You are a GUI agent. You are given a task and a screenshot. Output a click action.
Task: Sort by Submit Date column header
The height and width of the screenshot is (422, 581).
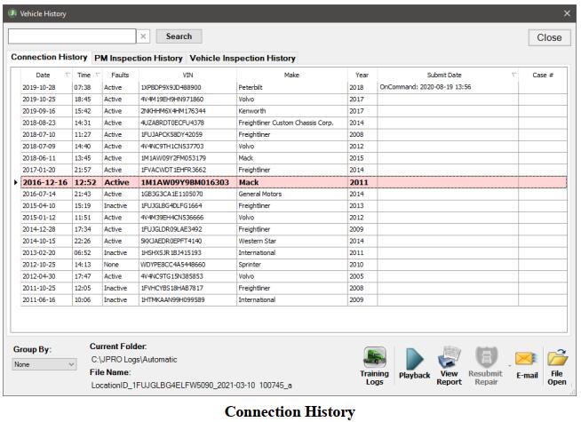point(444,75)
